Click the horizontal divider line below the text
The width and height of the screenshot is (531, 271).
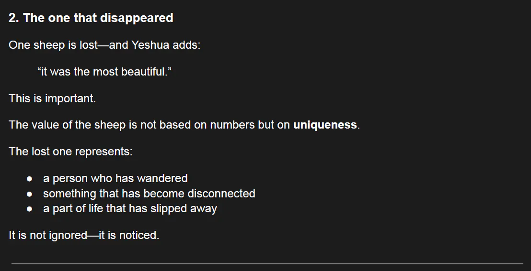[267, 263]
